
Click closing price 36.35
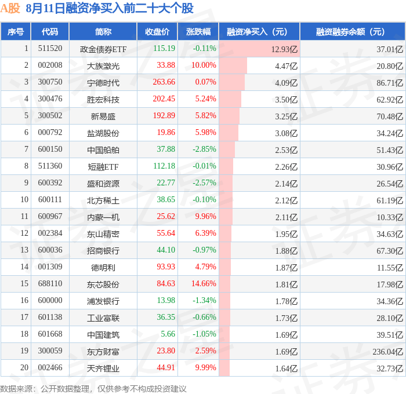(x=166, y=318)
